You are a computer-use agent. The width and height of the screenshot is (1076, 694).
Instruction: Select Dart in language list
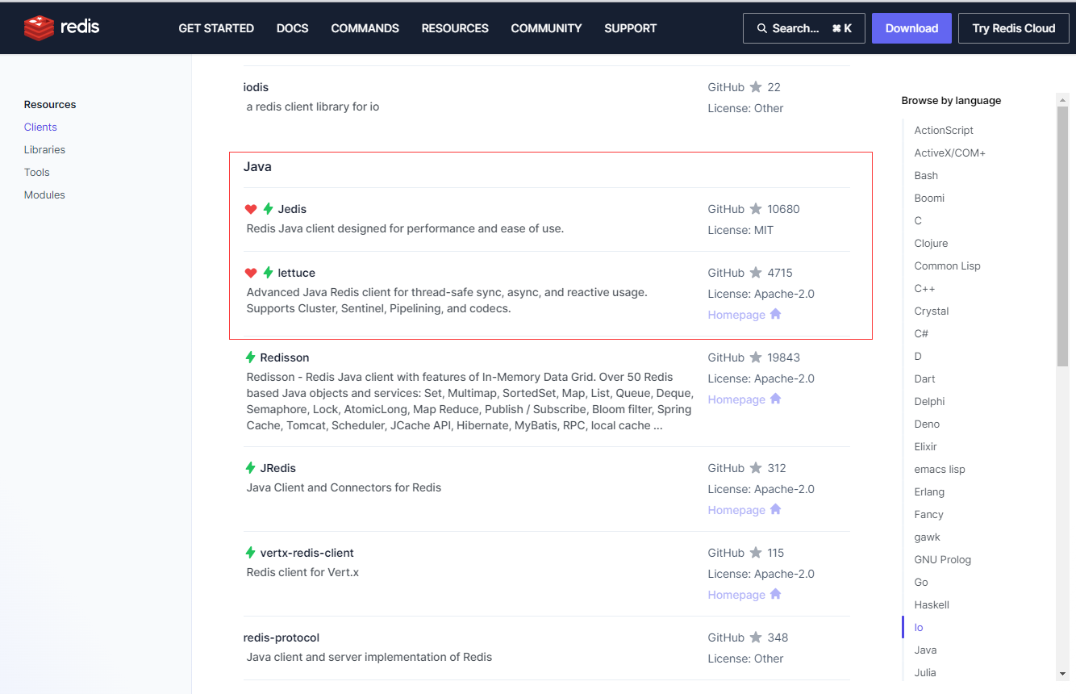point(925,378)
